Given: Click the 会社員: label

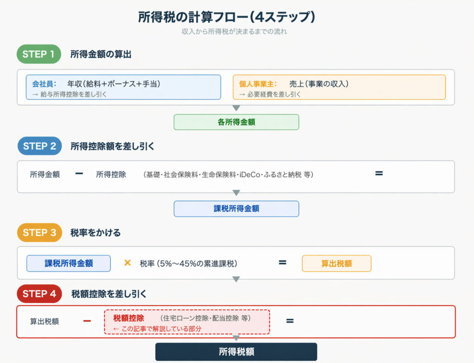Looking at the screenshot, I should [44, 84].
